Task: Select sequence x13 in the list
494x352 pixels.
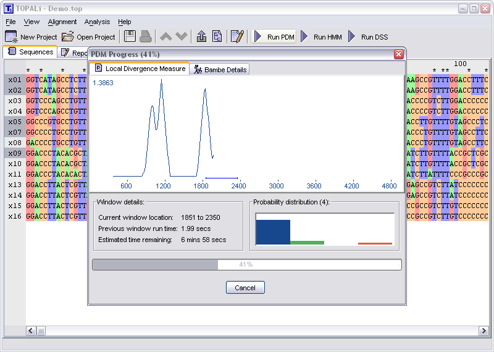Action: [15, 185]
